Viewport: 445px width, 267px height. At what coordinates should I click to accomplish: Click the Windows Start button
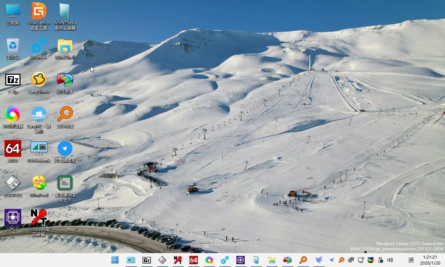[x=115, y=260]
